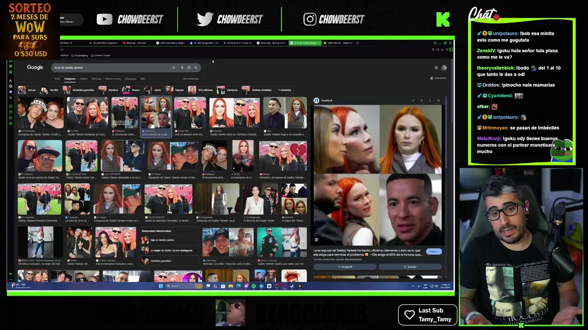Go to the previous image in preview panel
The width and height of the screenshot is (588, 330).
413,100
